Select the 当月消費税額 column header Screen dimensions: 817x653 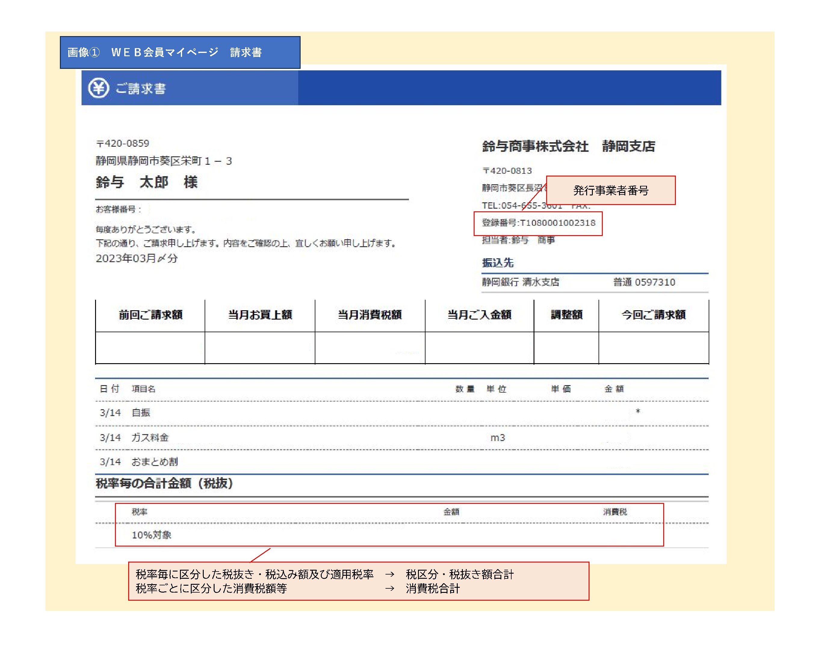click(370, 315)
